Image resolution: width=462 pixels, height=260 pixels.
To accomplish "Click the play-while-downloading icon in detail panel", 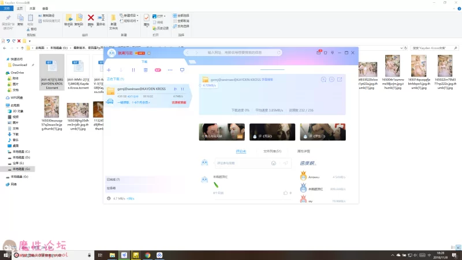I will [323, 79].
